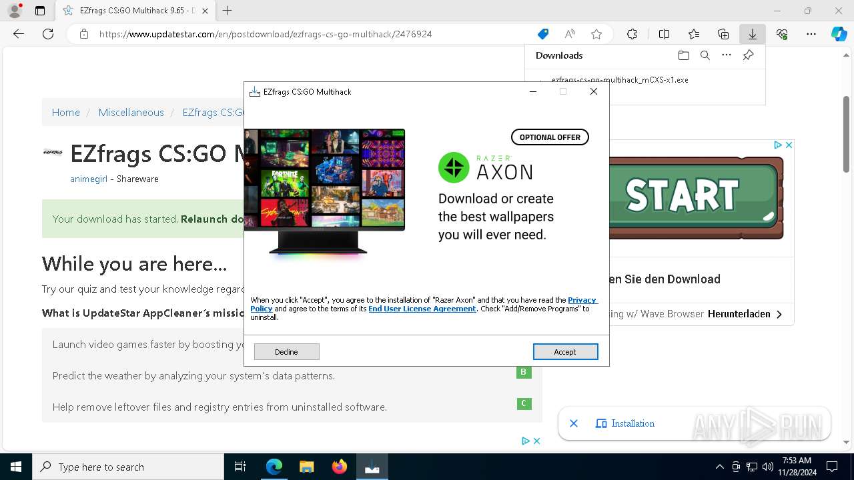Minimize the EZfrags installer dialog
Image resolution: width=854 pixels, height=480 pixels.
tap(533, 92)
